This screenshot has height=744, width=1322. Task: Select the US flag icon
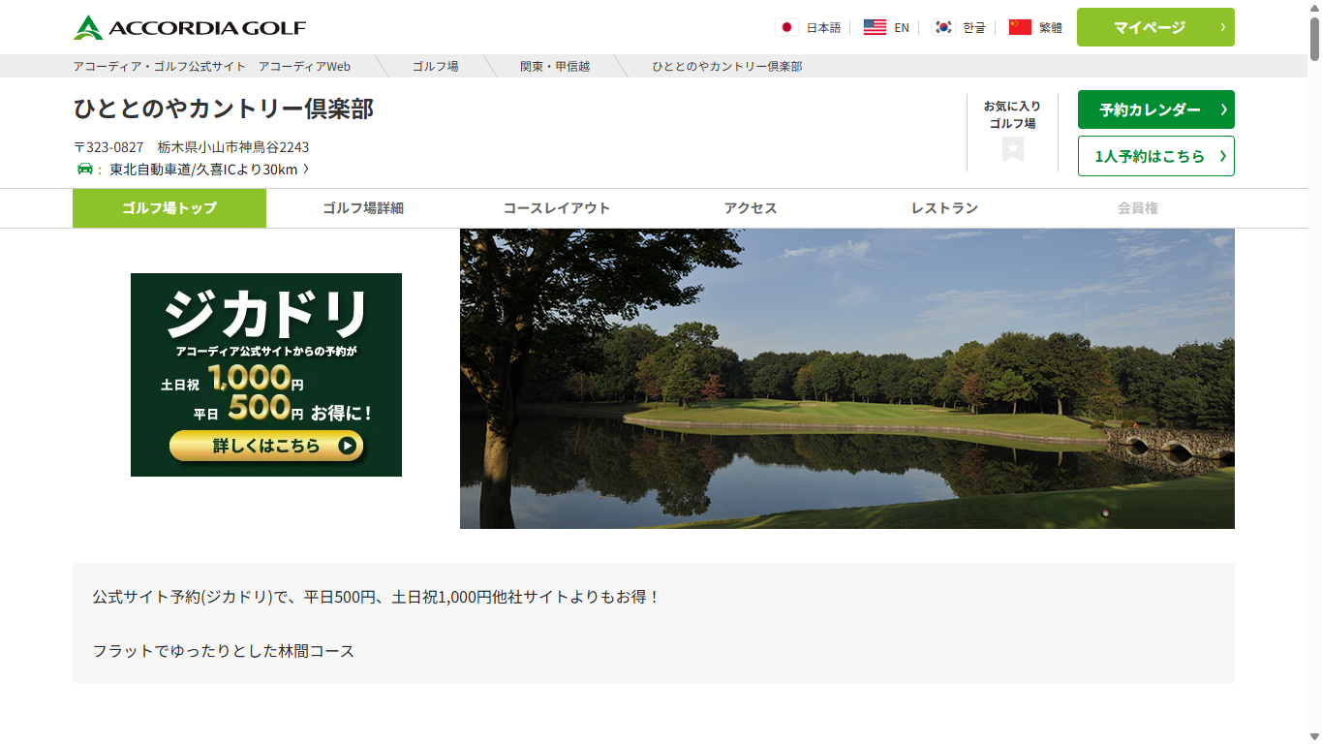click(x=875, y=27)
